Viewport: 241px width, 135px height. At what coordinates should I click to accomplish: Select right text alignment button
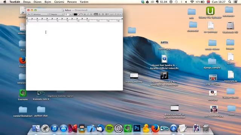coord(103,14)
